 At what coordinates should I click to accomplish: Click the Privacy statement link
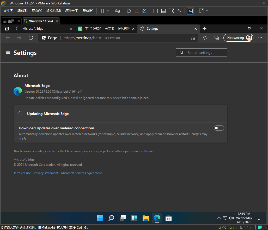pyautogui.click(x=46, y=173)
